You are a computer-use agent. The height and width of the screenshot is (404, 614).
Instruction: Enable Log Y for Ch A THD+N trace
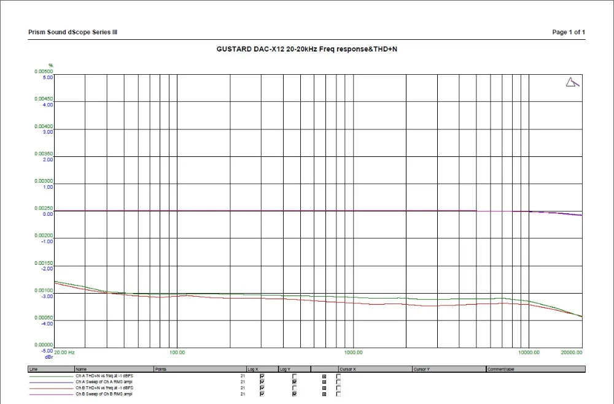[x=295, y=376]
